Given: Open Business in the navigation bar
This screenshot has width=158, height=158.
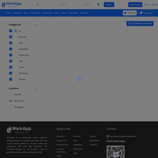Looking at the screenshot, I should pyautogui.click(x=18, y=13).
